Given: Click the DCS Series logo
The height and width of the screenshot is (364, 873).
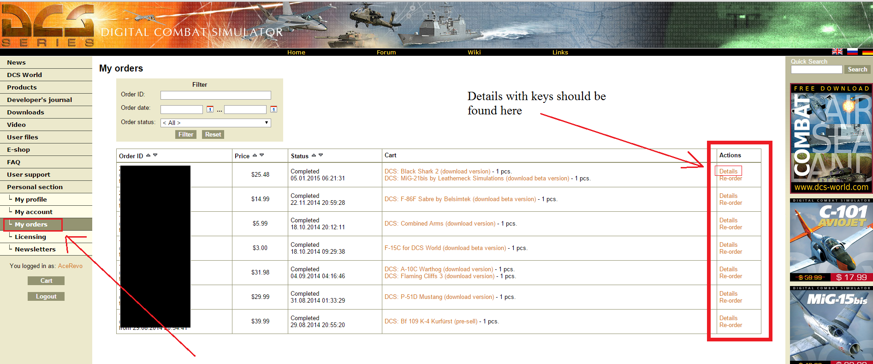Looking at the screenshot, I should [x=48, y=25].
